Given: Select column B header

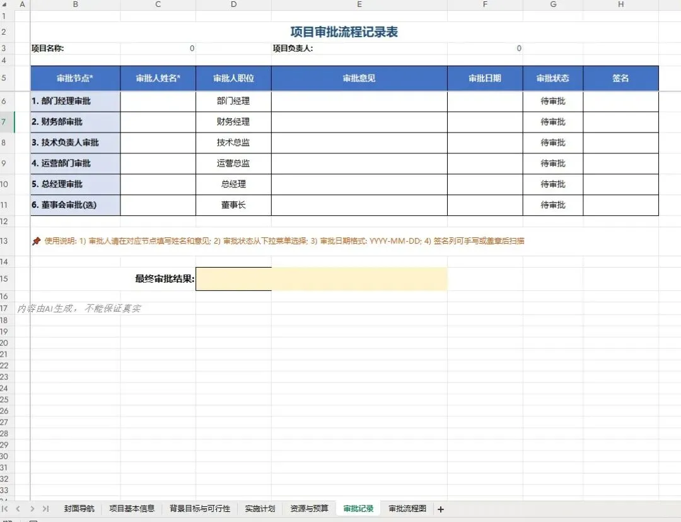Looking at the screenshot, I should point(75,4).
